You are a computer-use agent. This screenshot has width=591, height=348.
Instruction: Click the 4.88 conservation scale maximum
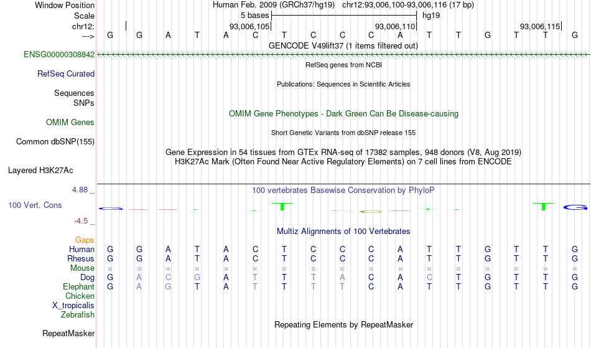pyautogui.click(x=80, y=190)
